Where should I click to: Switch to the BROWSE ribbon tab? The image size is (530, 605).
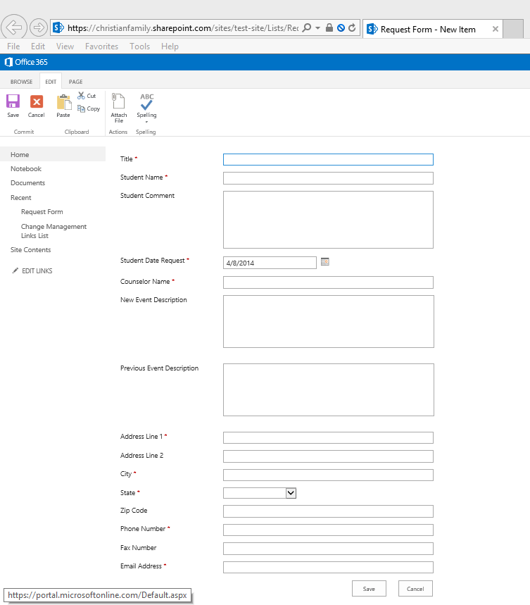coord(21,82)
